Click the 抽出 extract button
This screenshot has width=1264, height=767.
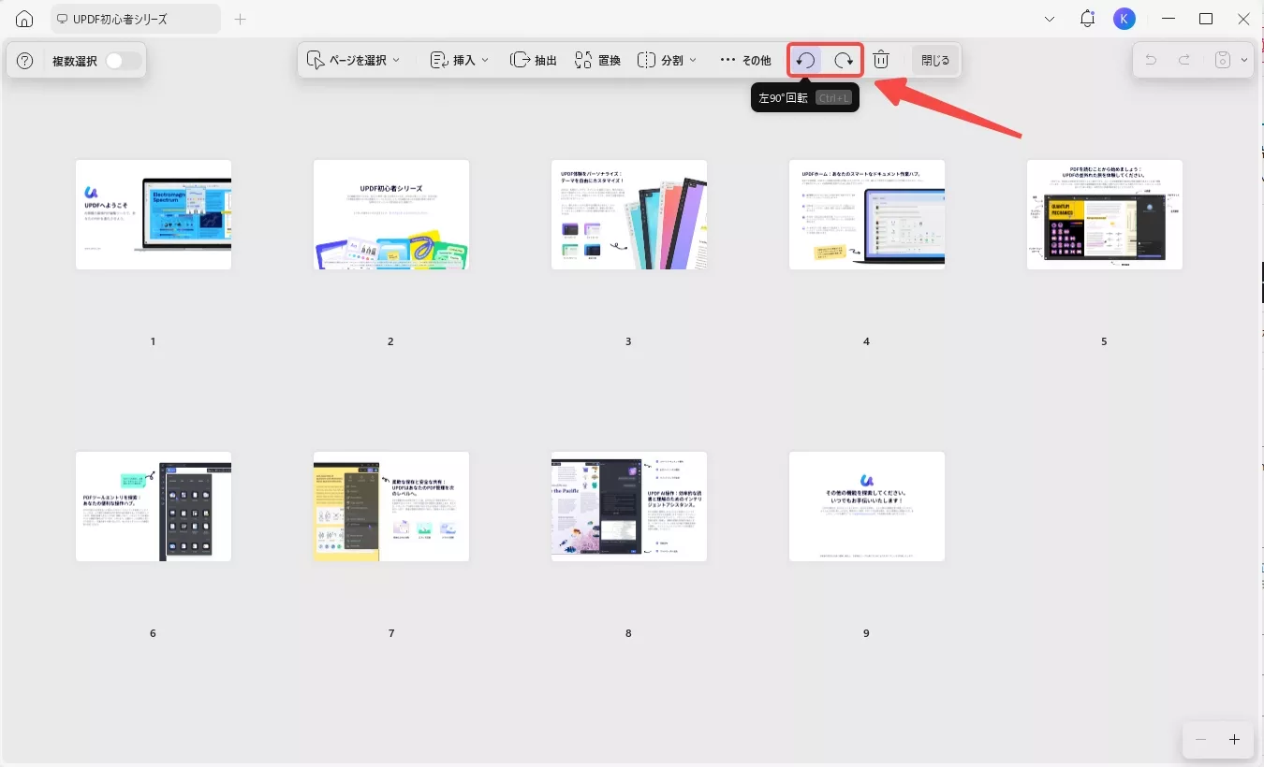(534, 60)
